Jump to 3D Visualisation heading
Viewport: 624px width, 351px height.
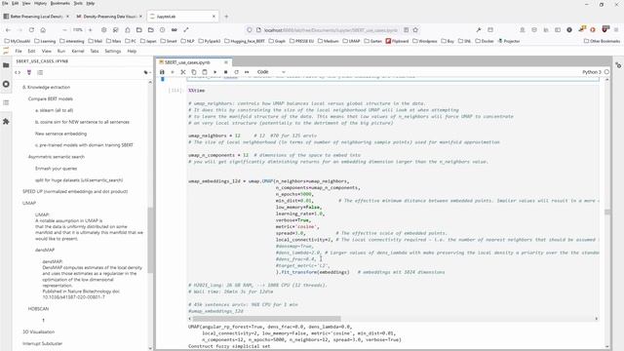tap(39, 331)
